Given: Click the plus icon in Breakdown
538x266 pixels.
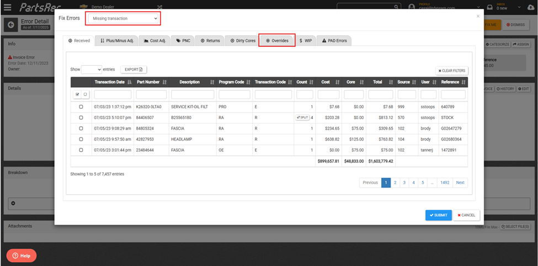Looking at the screenshot, I should (13, 203).
